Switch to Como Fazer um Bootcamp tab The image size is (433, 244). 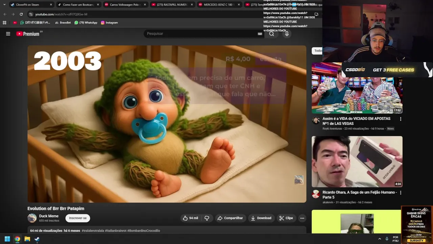click(78, 5)
